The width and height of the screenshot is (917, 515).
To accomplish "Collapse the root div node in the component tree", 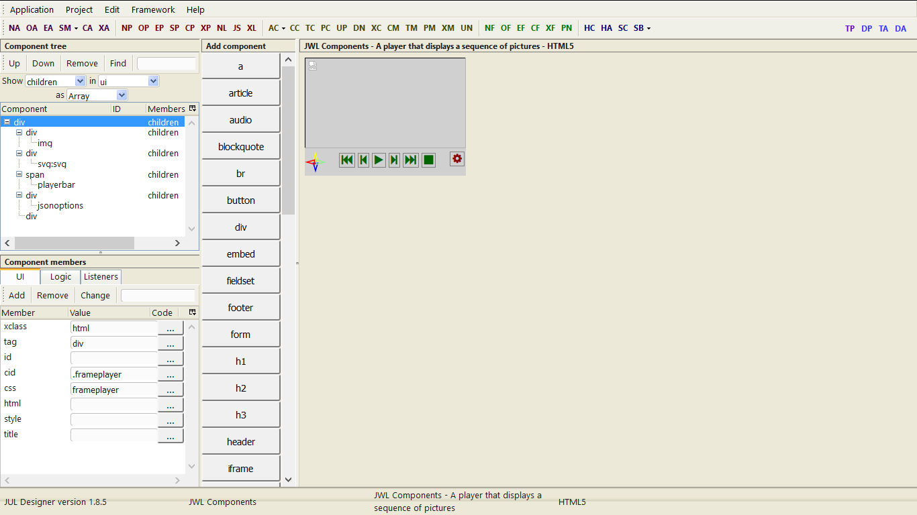I will click(x=6, y=122).
